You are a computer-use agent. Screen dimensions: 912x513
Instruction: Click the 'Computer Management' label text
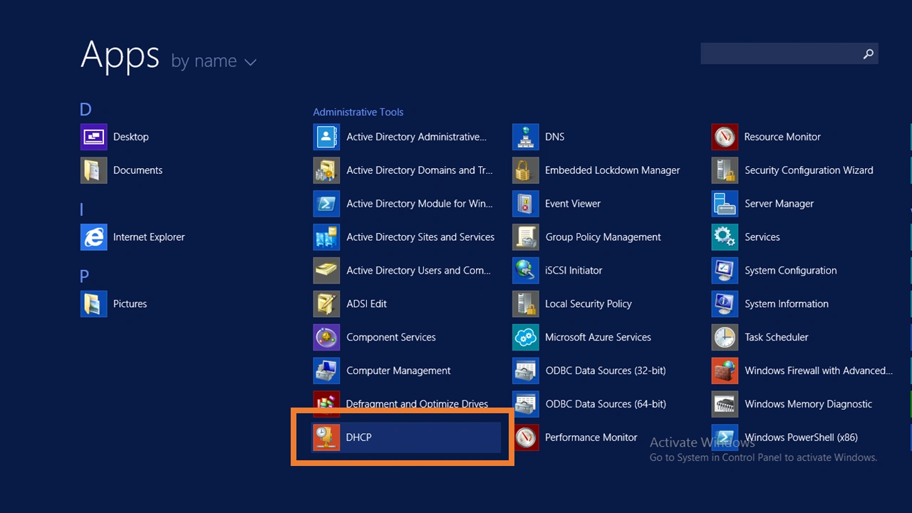[398, 370]
